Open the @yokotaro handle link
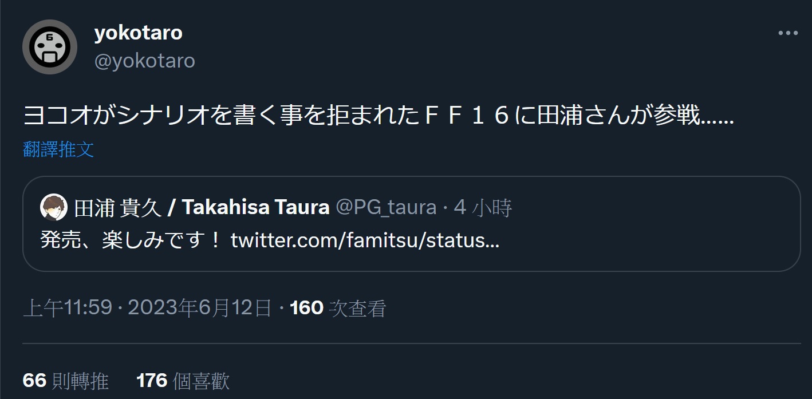This screenshot has width=812, height=399. click(x=144, y=61)
